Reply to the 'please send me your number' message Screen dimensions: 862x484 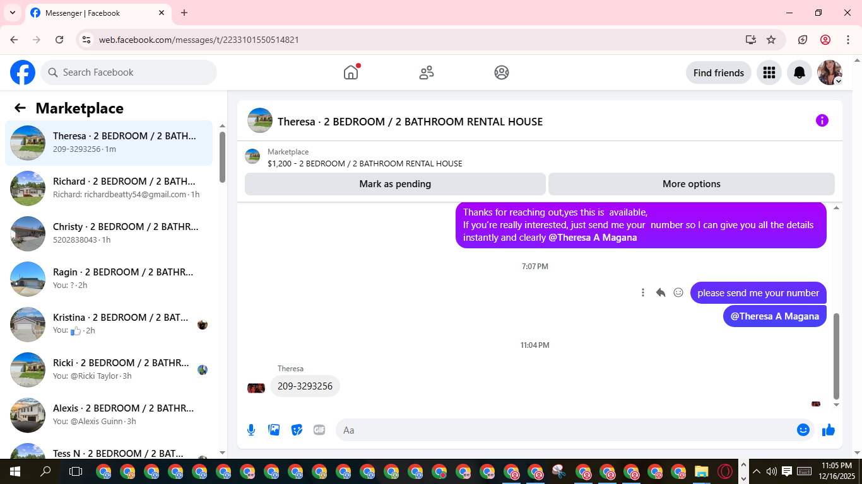coord(661,292)
